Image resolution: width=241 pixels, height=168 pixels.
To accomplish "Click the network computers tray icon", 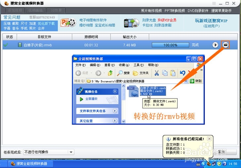I will click(x=214, y=164).
